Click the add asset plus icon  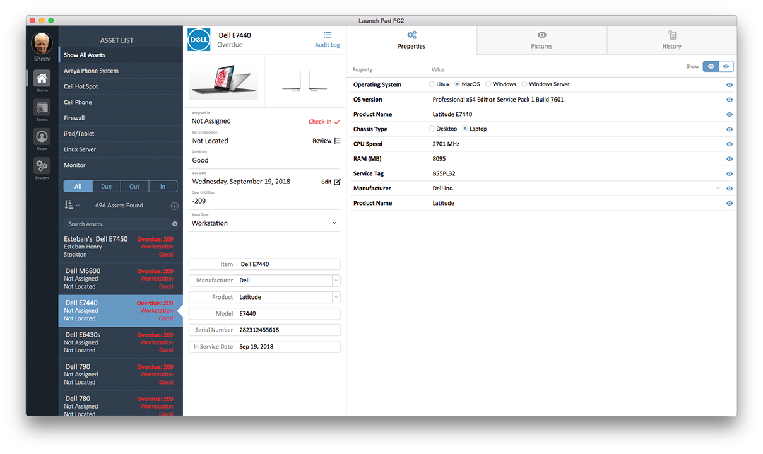[175, 206]
